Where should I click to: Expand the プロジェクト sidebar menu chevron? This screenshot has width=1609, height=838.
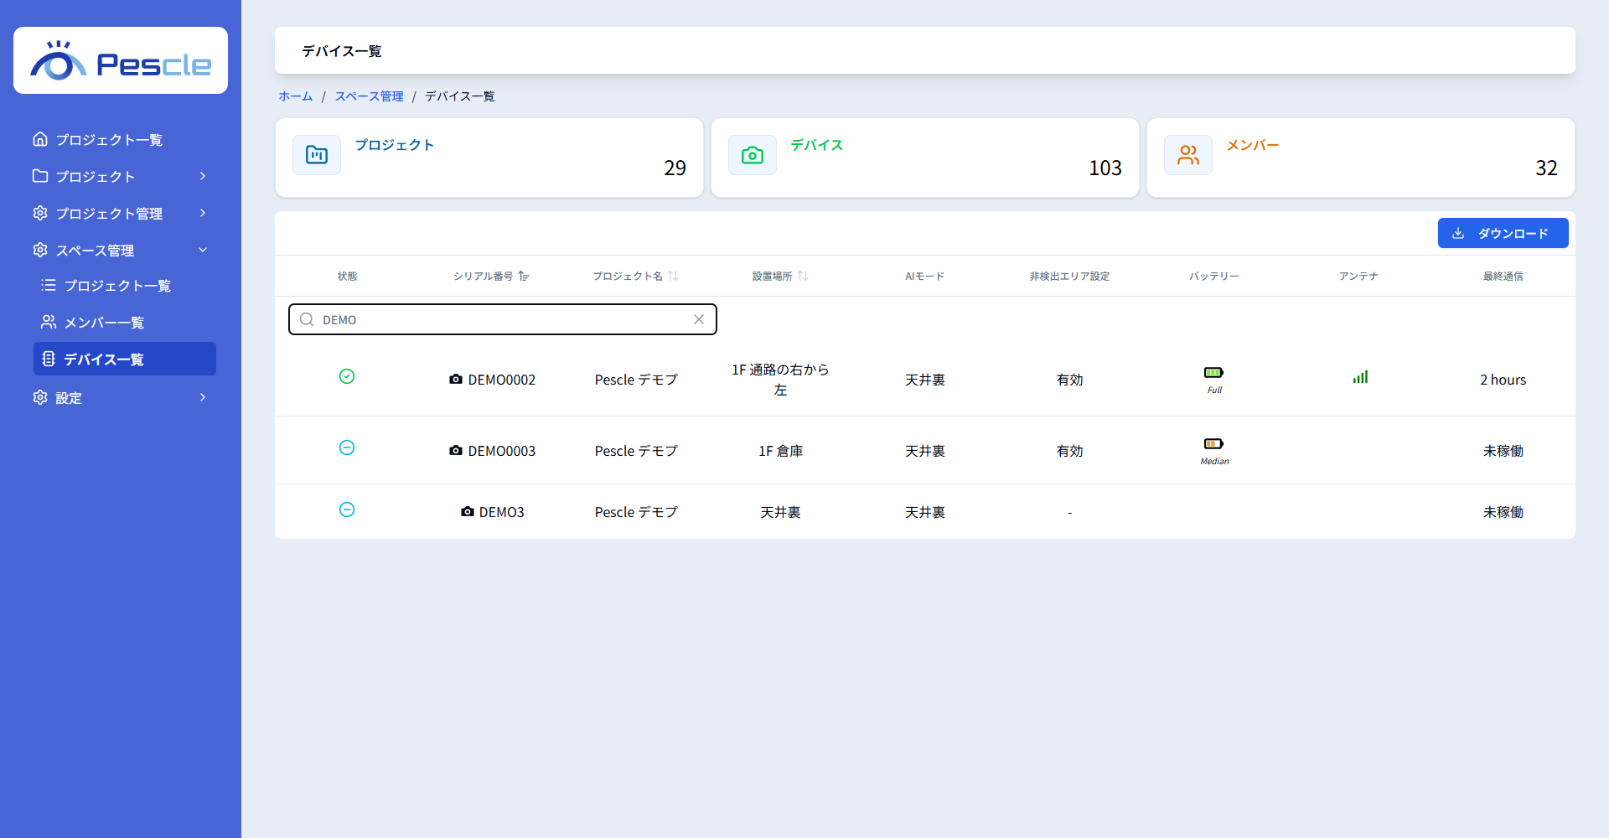click(203, 176)
